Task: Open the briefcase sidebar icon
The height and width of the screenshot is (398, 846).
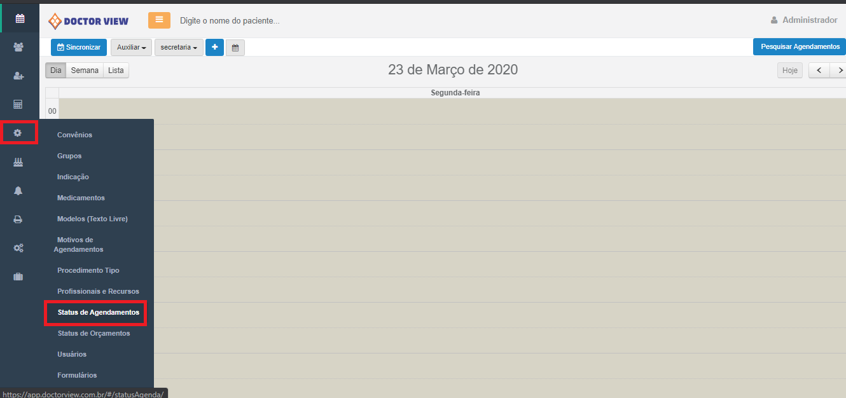Action: [18, 277]
